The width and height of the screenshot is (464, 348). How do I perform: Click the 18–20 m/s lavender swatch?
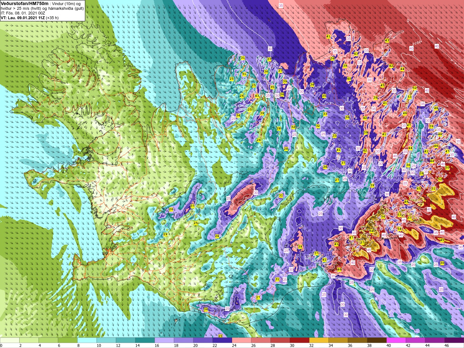click(x=184, y=340)
